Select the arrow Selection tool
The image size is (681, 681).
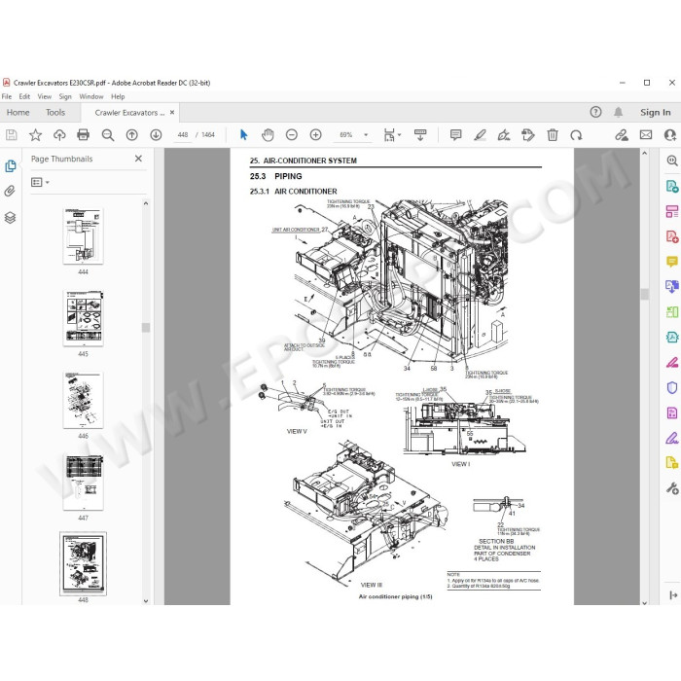coord(243,135)
